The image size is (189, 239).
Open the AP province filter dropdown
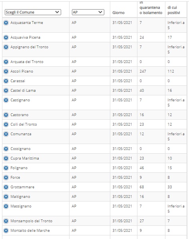[88, 12]
